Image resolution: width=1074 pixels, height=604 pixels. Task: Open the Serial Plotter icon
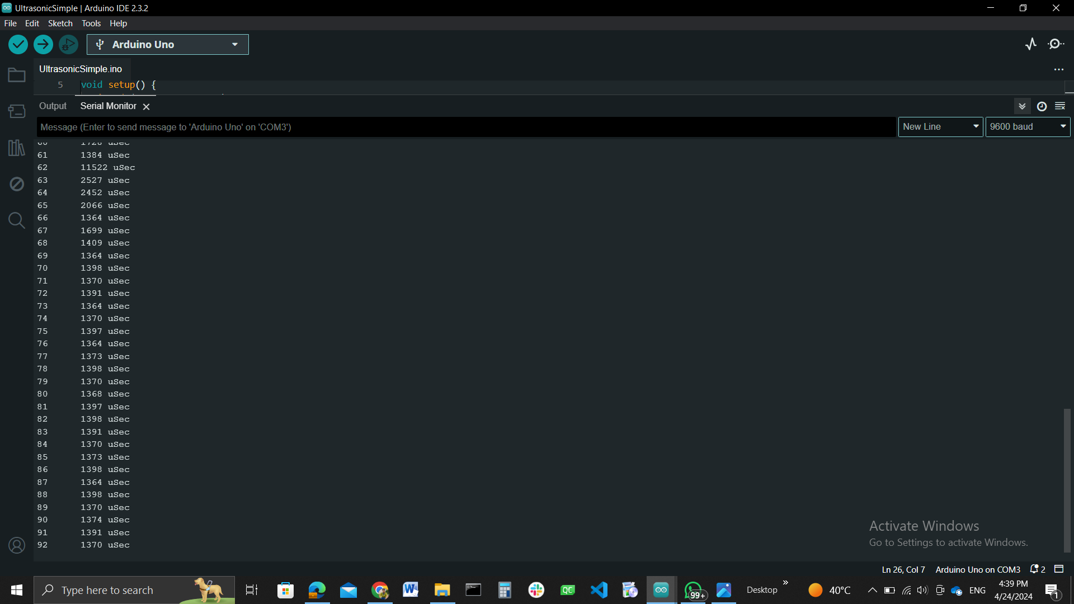(x=1031, y=44)
